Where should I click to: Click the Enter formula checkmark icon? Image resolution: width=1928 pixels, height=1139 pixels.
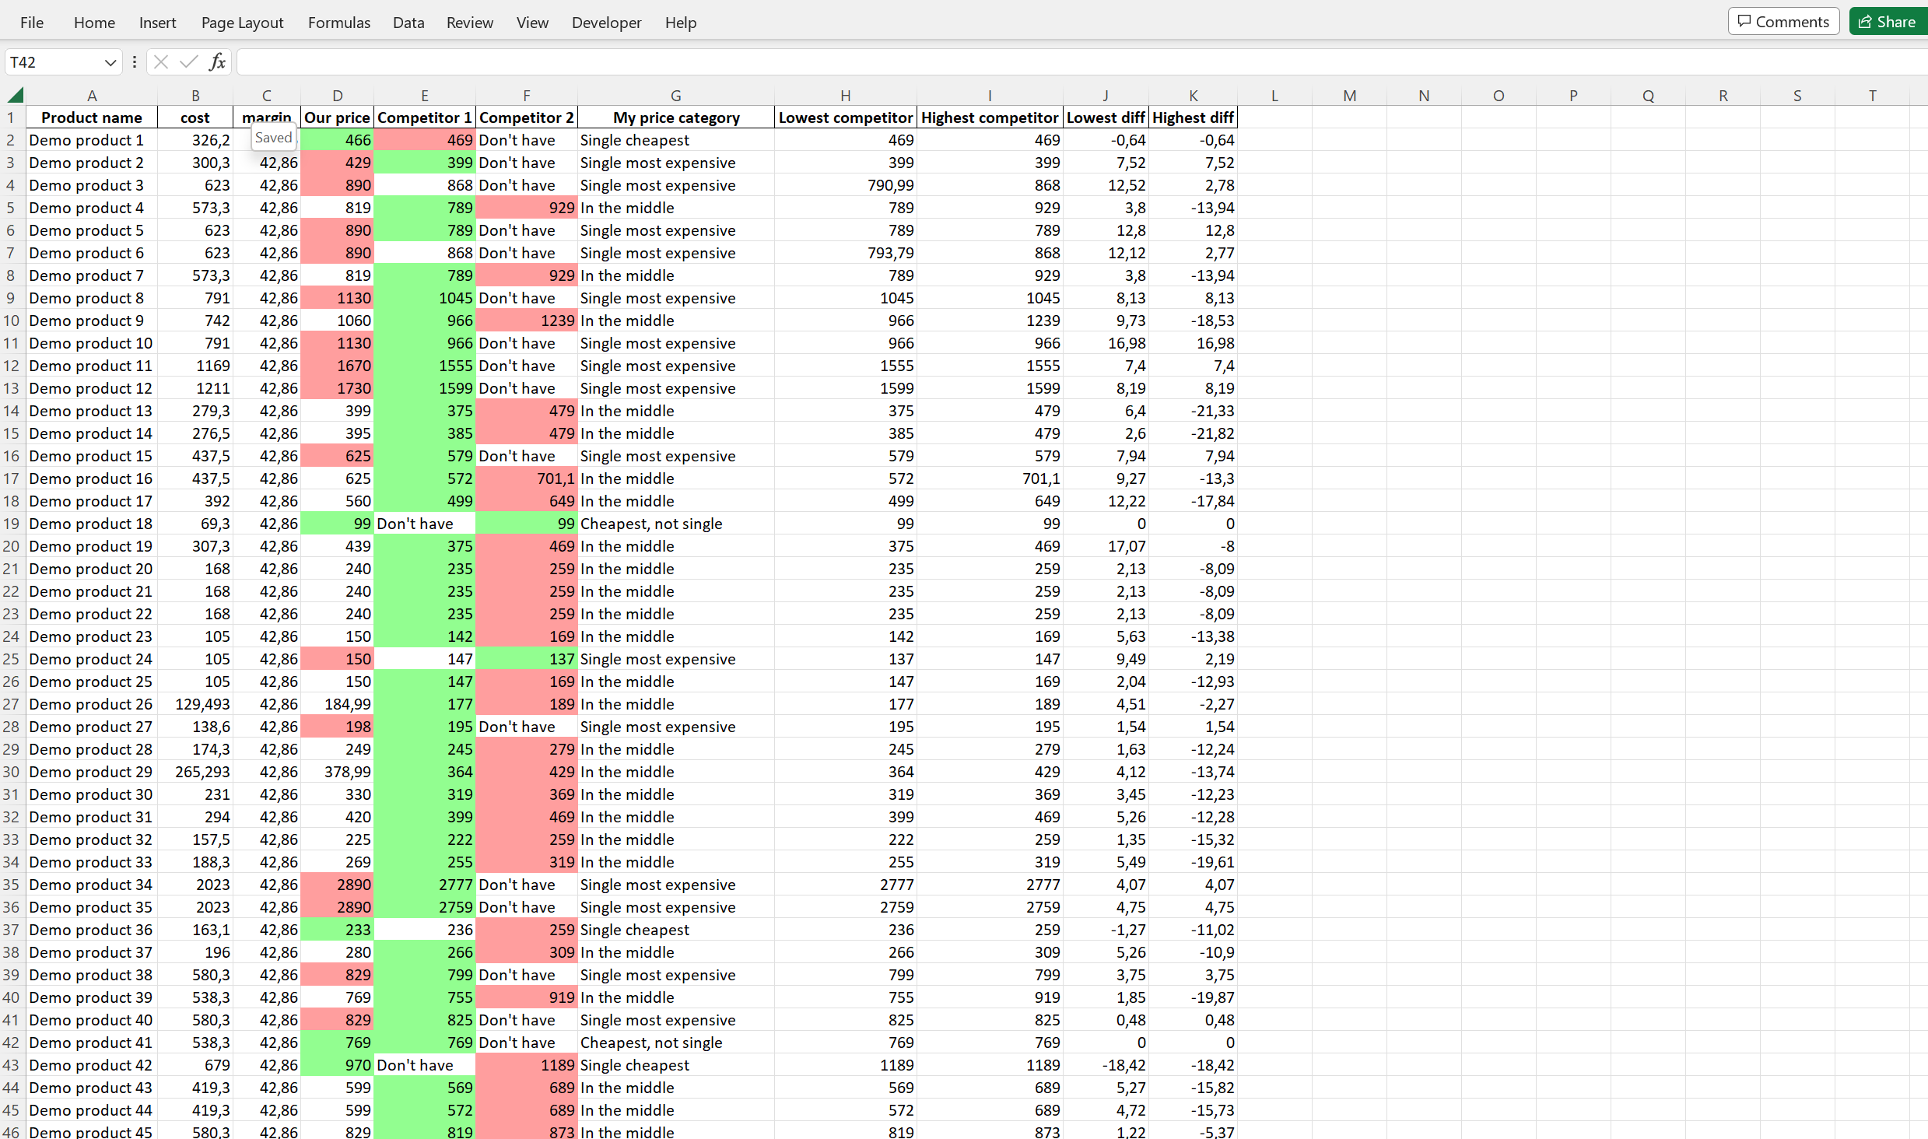pyautogui.click(x=188, y=61)
